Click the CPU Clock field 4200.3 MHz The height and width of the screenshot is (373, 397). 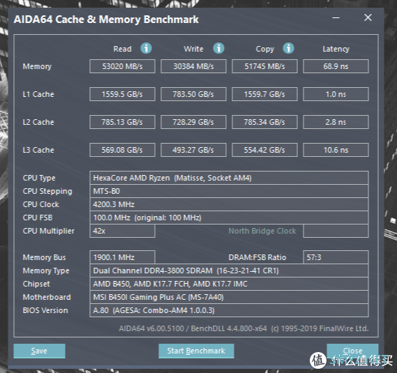229,204
